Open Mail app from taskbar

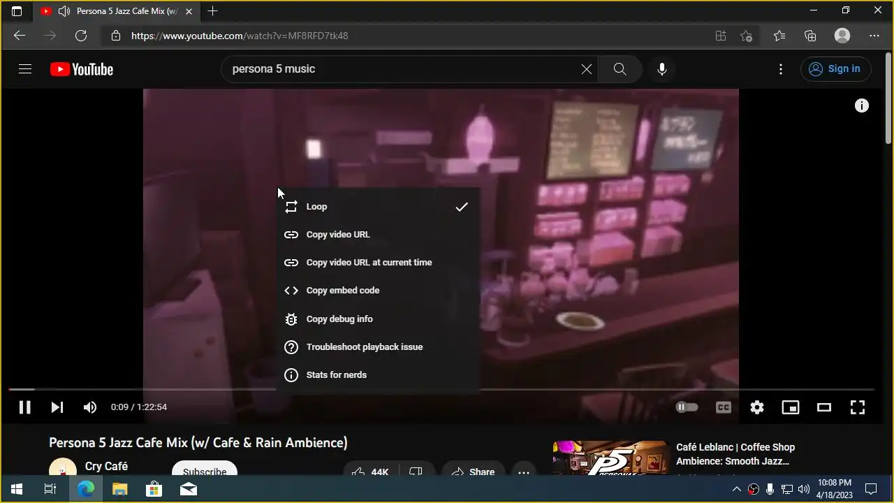point(188,489)
